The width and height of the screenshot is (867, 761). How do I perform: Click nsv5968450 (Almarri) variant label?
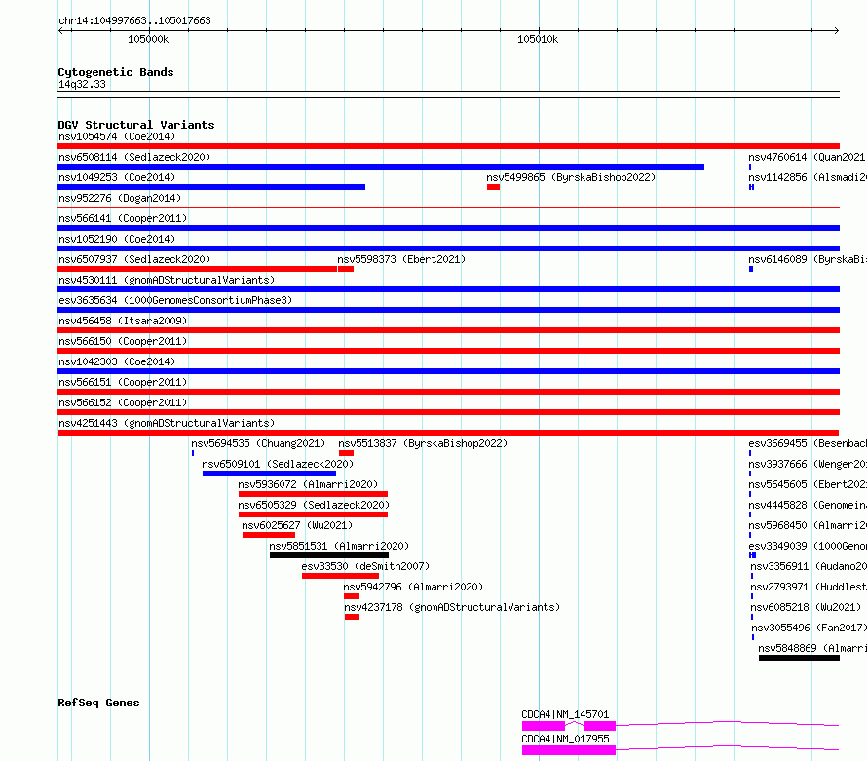pos(807,525)
